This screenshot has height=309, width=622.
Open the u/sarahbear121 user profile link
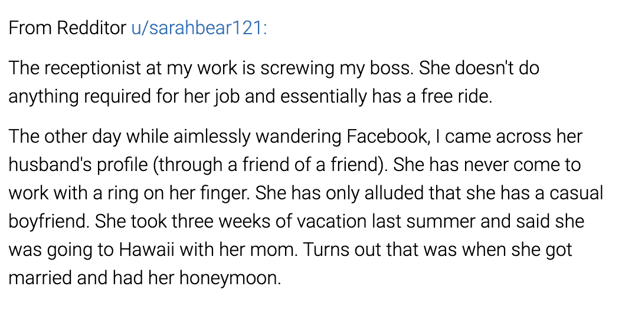coord(199,28)
